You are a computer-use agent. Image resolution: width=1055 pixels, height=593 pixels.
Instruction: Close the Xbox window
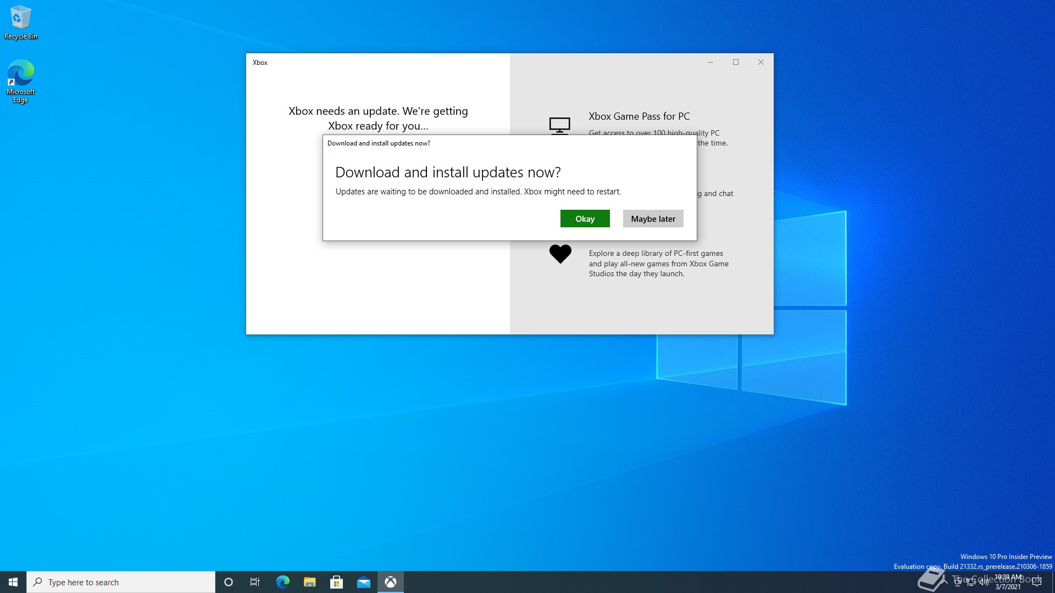tap(761, 62)
